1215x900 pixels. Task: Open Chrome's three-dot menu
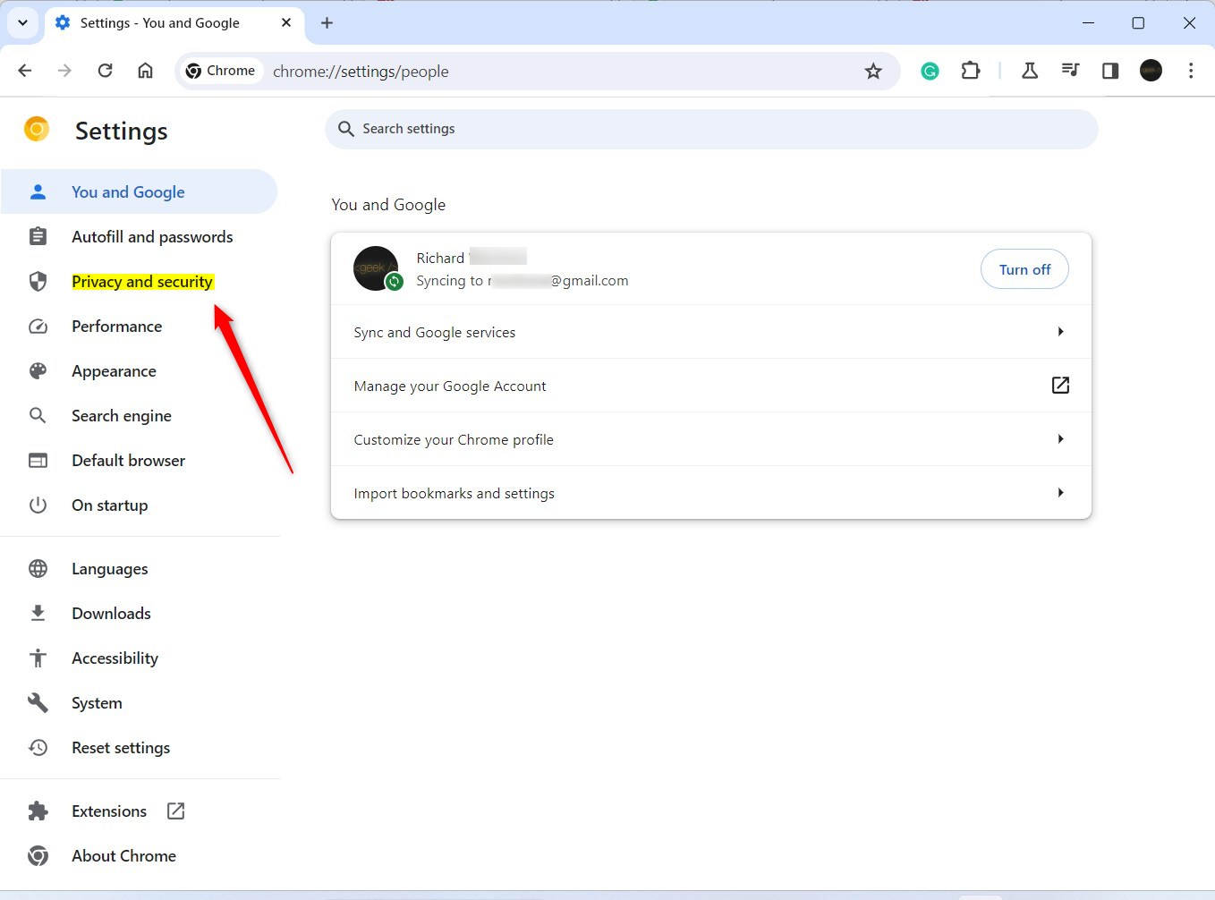click(x=1192, y=71)
